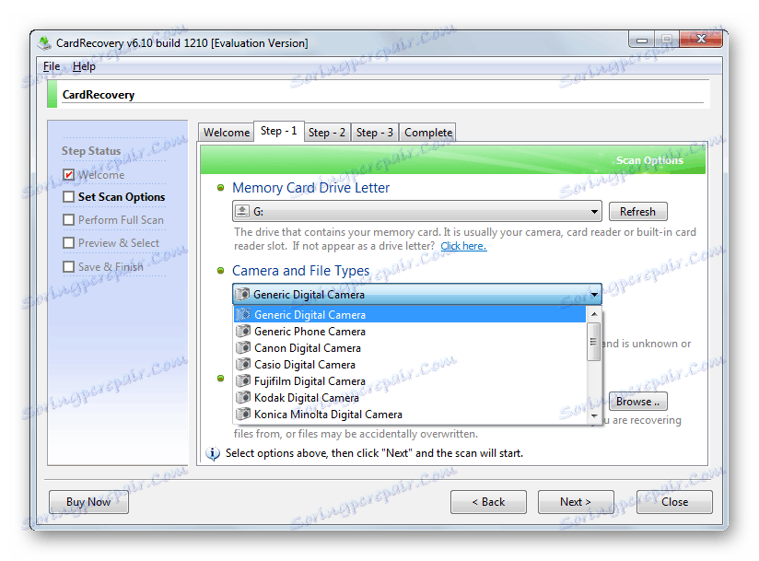Click camera icon beside Konica Minolta Digital Camera
This screenshot has width=759, height=561.
[x=243, y=414]
